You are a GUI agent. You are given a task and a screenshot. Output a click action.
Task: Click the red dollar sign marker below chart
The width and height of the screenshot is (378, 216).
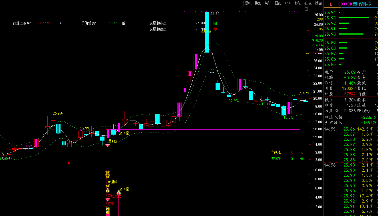pos(69,162)
